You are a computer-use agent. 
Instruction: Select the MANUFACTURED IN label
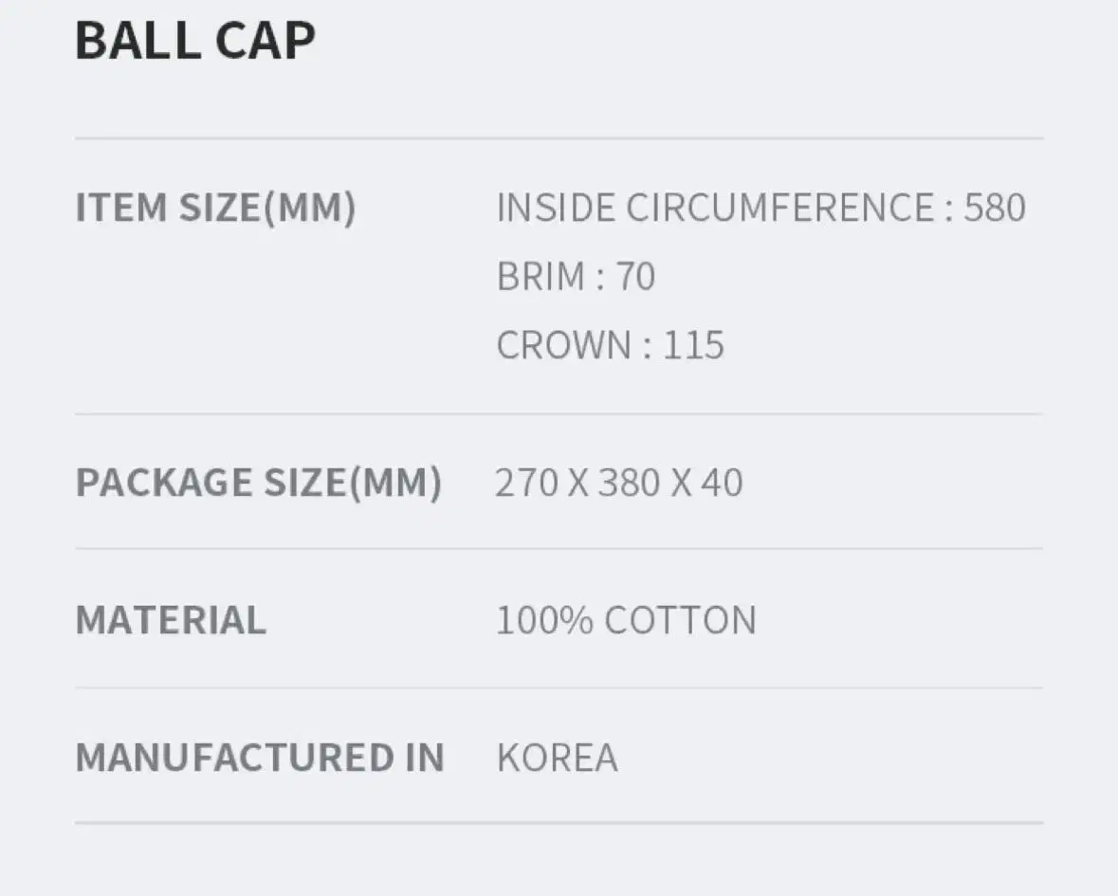260,757
